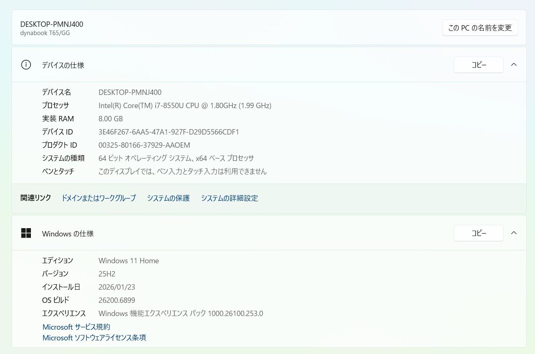Click この PC の名前を変更 button
The width and height of the screenshot is (535, 354).
(x=480, y=28)
